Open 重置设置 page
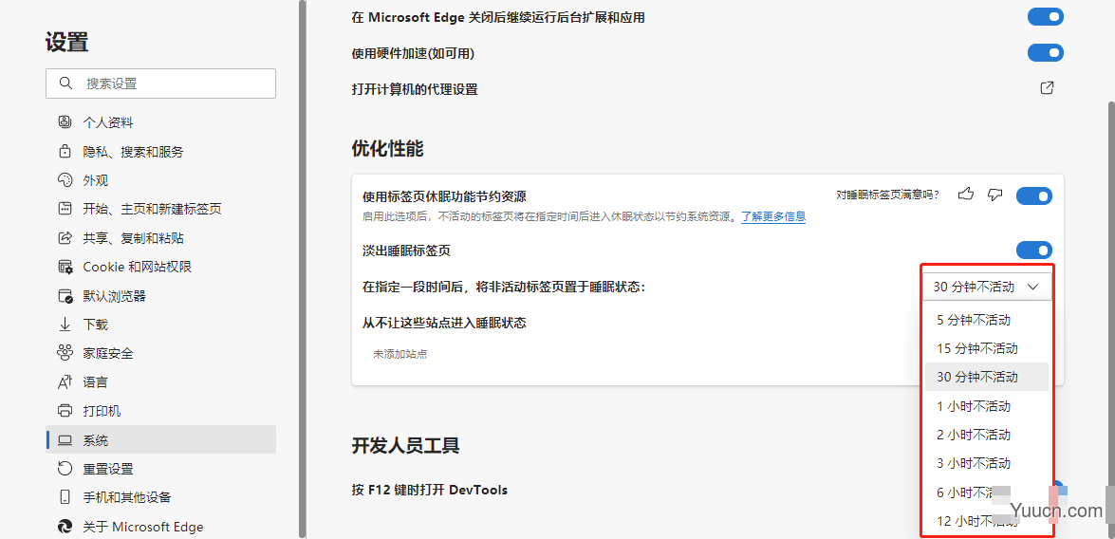The width and height of the screenshot is (1115, 539). (160, 469)
